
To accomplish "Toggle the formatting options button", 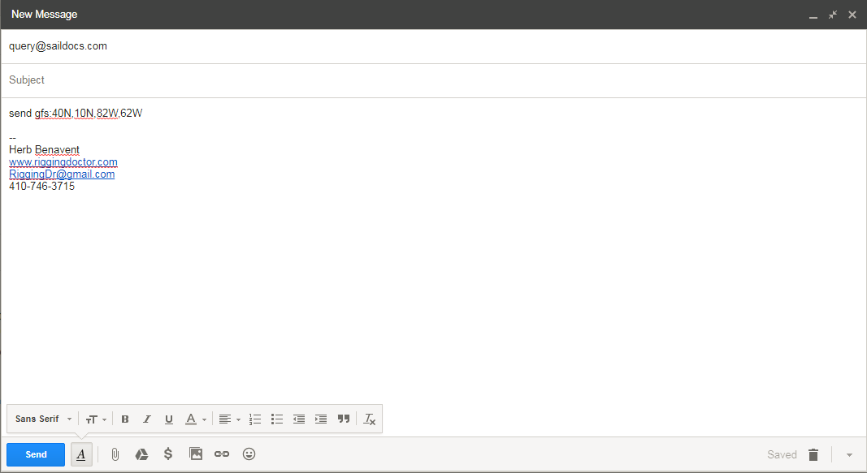I will point(81,454).
